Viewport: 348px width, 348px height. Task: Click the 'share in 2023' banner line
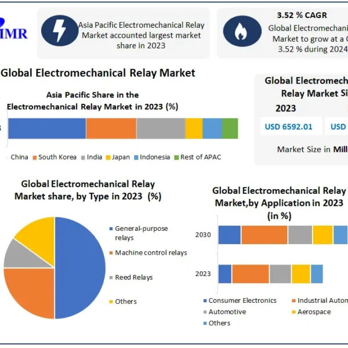tap(141, 45)
